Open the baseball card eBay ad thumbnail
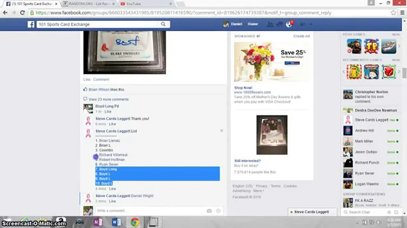 pyautogui.click(x=272, y=135)
